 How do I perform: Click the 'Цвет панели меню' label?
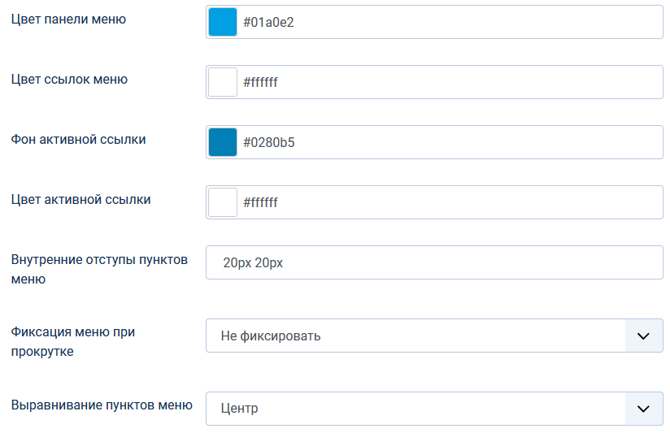68,19
